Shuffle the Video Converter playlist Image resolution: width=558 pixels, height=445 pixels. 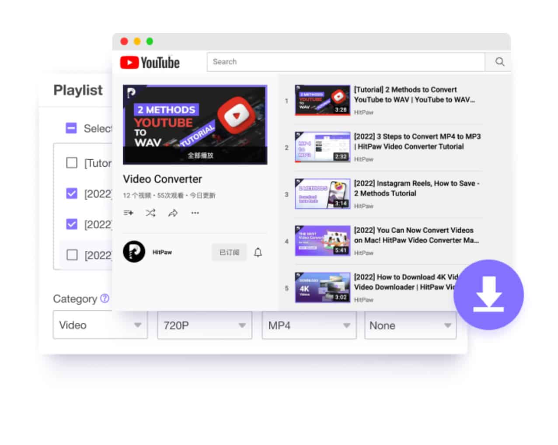pos(150,213)
